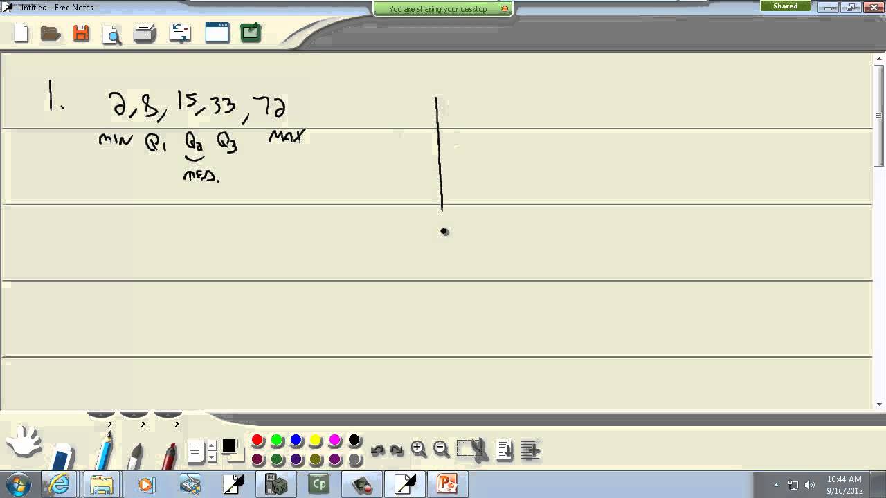The image size is (886, 498).
Task: Open the black current color box
Action: 230,447
